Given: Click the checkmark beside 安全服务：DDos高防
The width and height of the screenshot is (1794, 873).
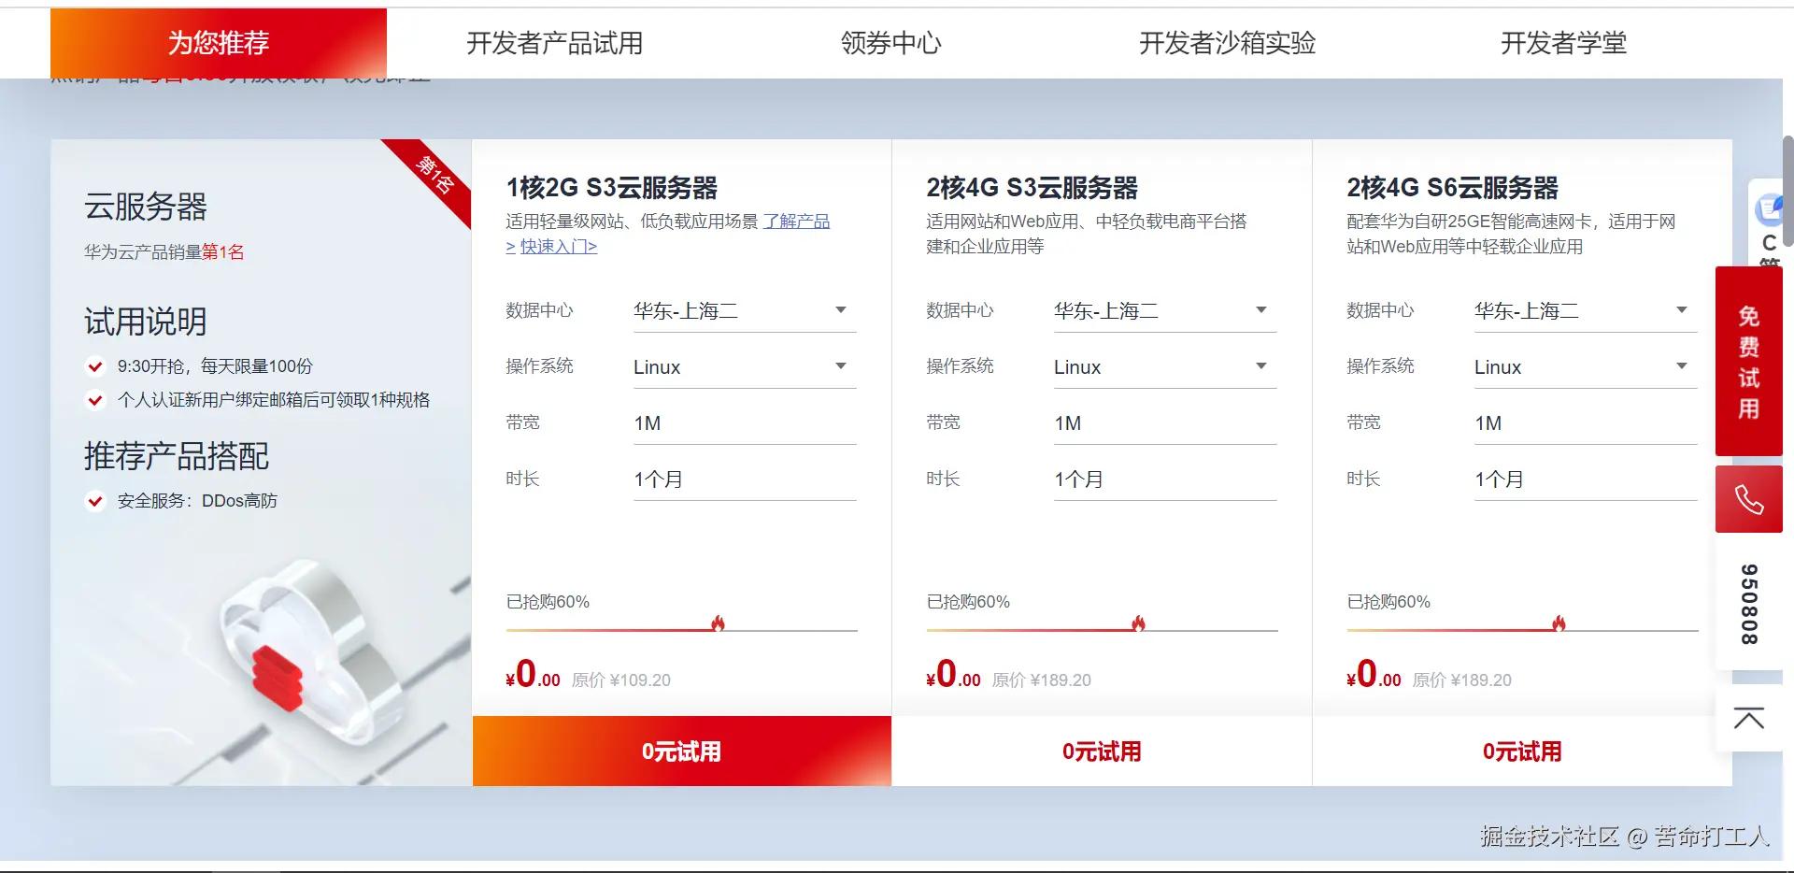Looking at the screenshot, I should click(94, 501).
